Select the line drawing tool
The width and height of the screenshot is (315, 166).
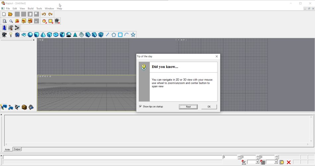[108, 35]
